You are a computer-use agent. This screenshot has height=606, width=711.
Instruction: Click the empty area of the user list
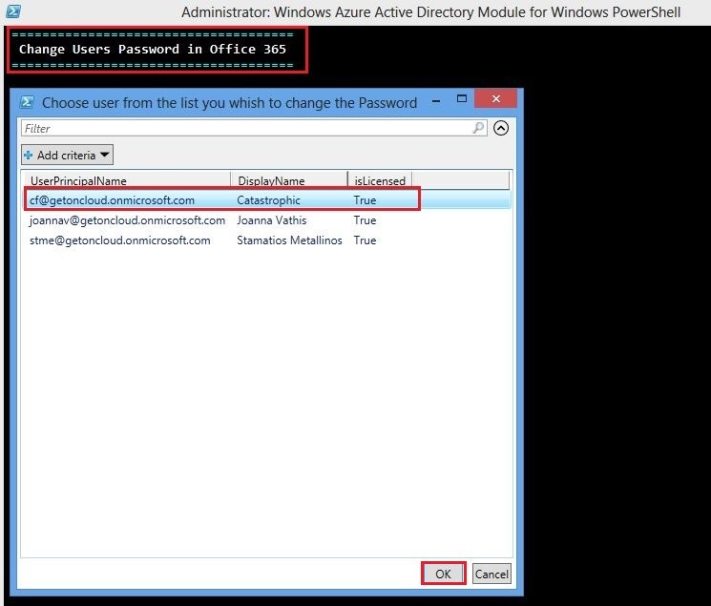(x=265, y=401)
